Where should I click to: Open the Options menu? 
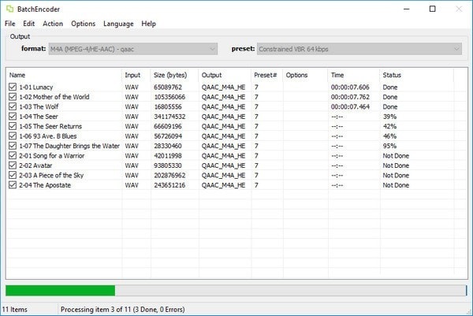(x=83, y=24)
